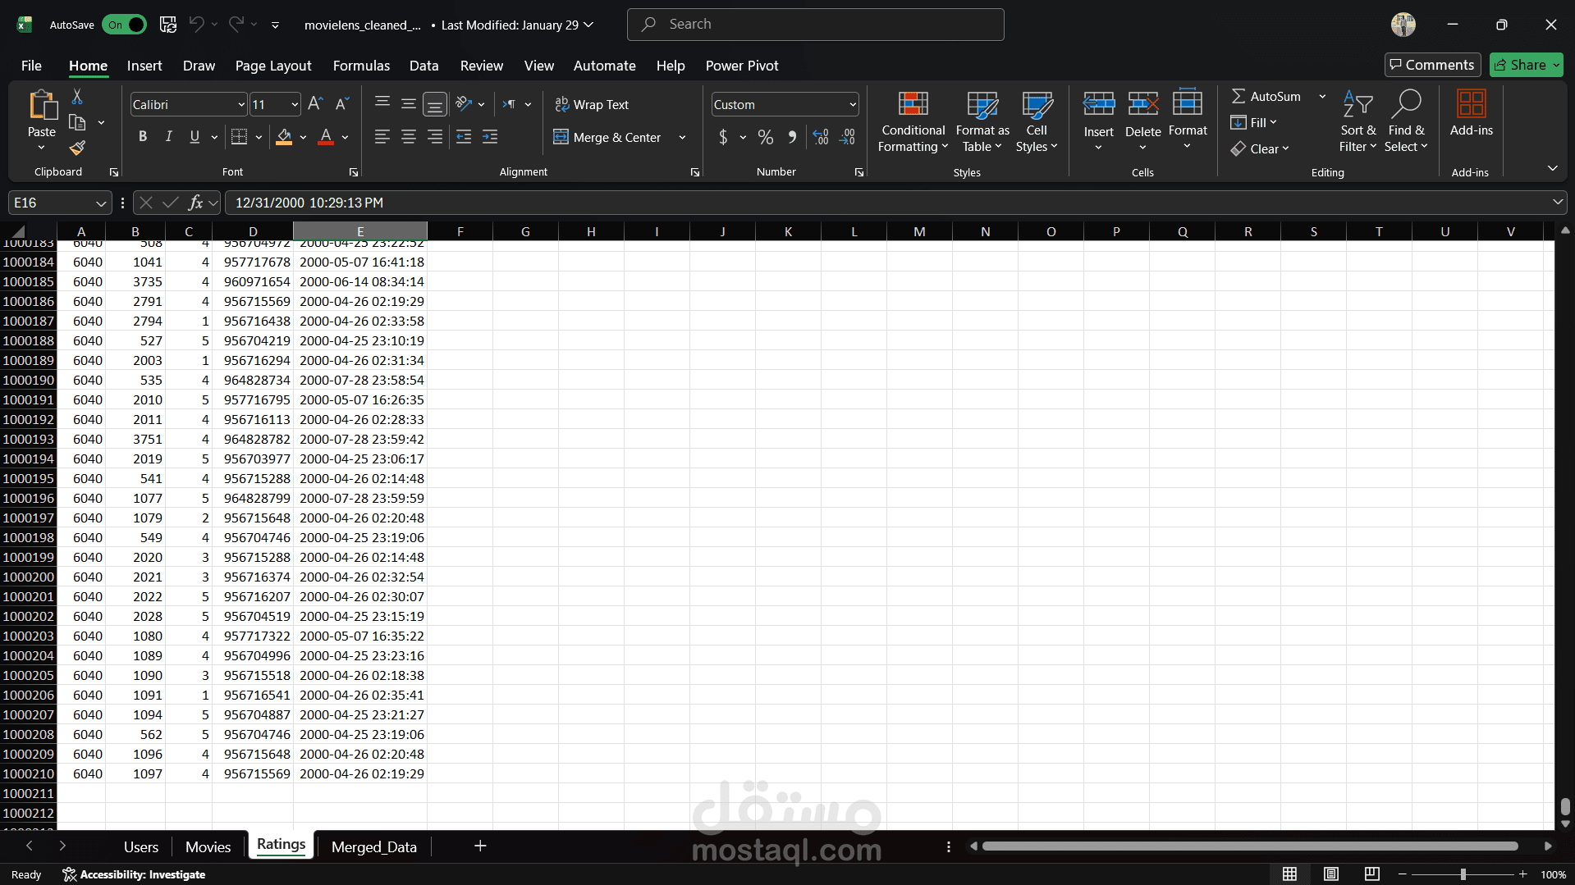Click the Comments button
Screen dimensions: 1575x885
click(x=1432, y=65)
